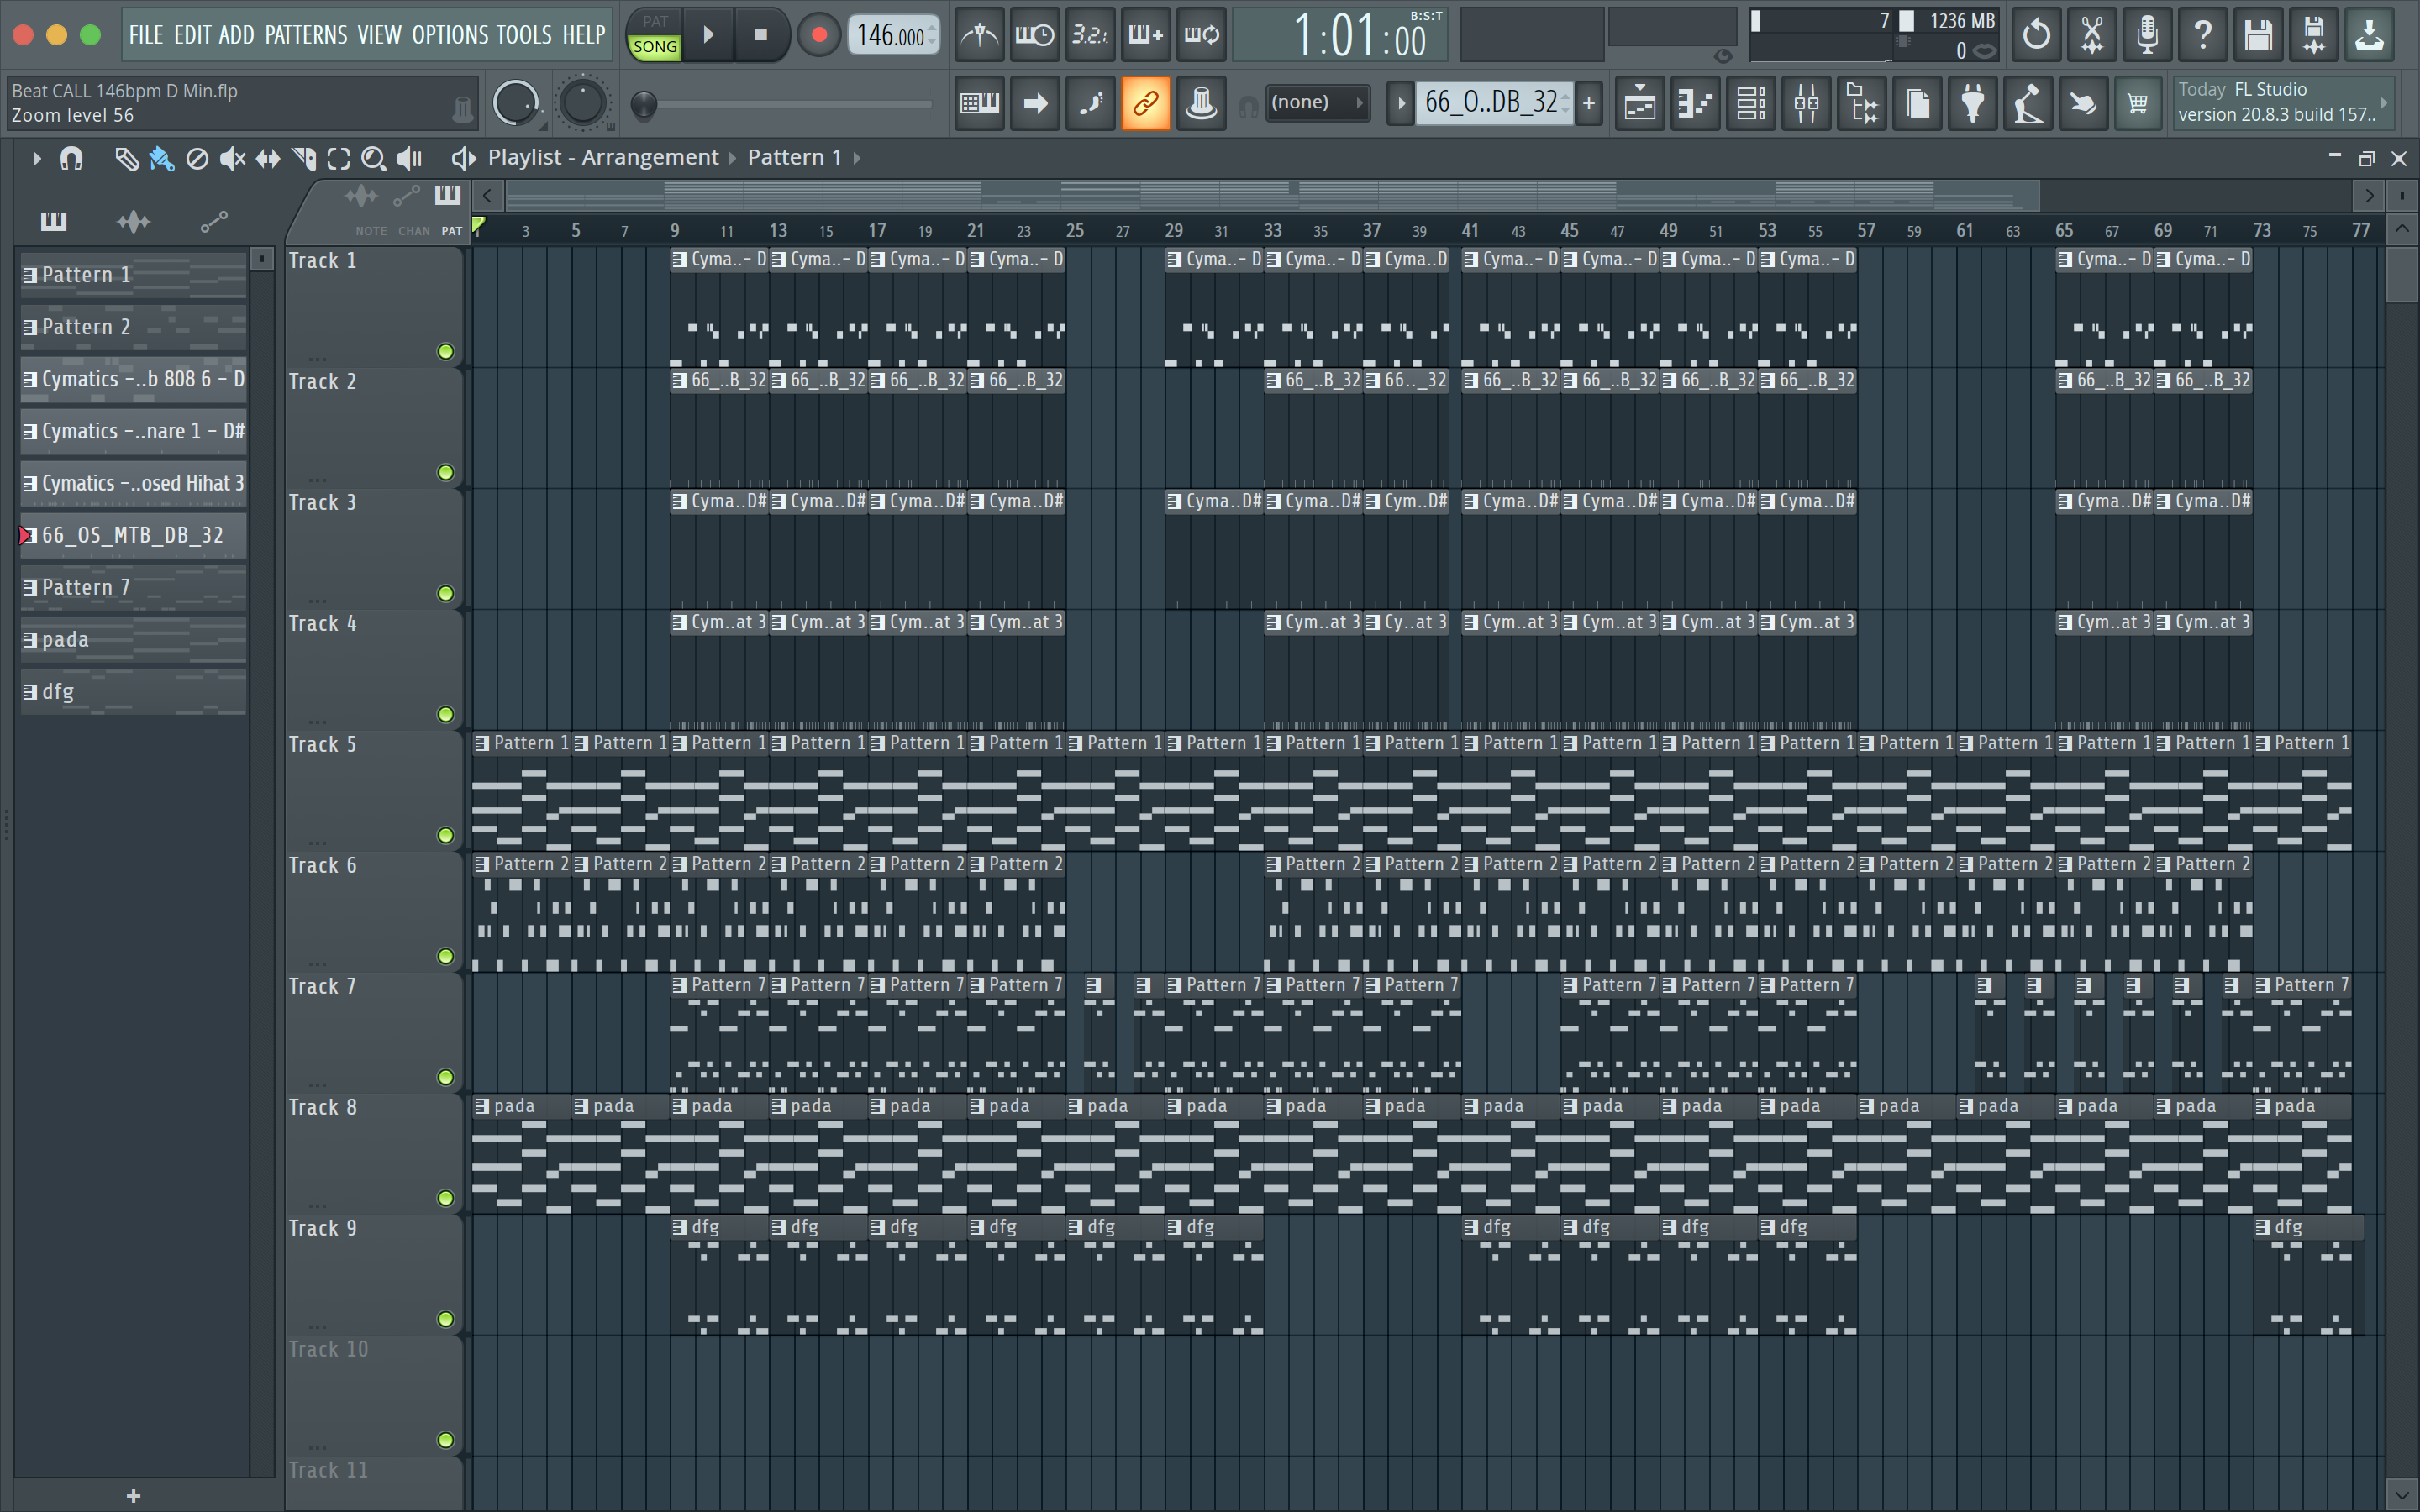Toggle overdub/blend recording button

click(x=1145, y=35)
